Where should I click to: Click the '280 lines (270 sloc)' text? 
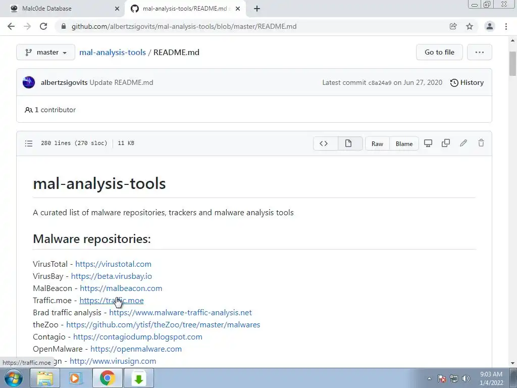point(74,143)
